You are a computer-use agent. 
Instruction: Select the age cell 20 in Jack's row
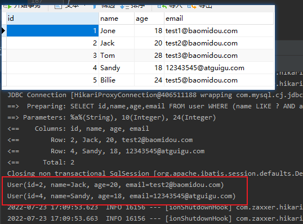coord(149,43)
